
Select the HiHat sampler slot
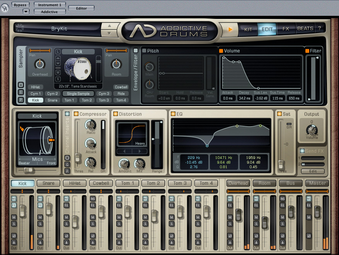(36, 87)
